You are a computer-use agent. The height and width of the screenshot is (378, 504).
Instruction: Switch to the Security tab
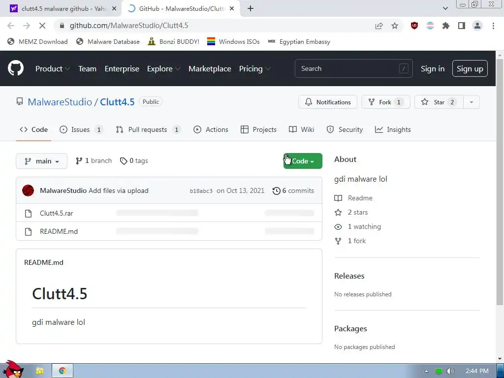345,129
